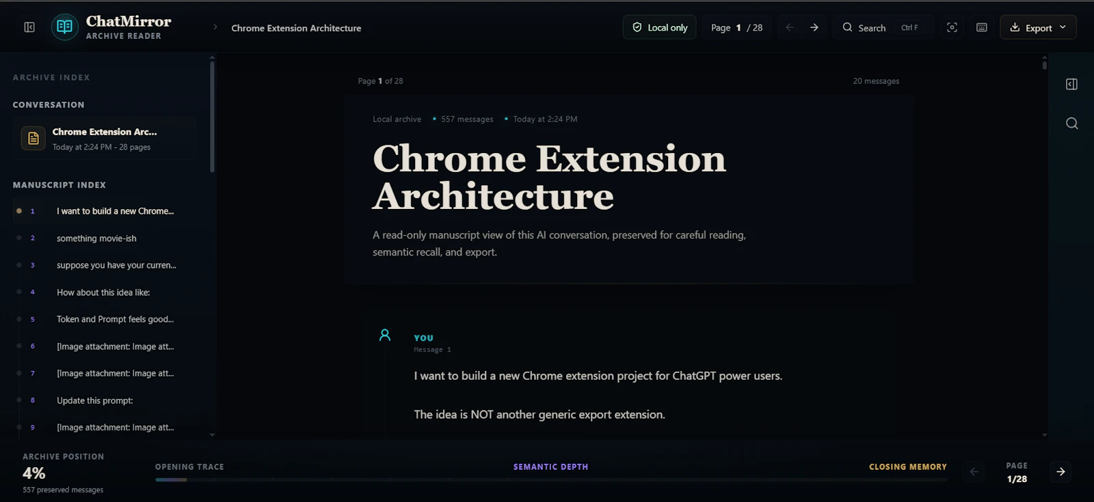Image resolution: width=1094 pixels, height=502 pixels.
Task: Go to next page using top toolbar arrow
Action: pyautogui.click(x=814, y=27)
